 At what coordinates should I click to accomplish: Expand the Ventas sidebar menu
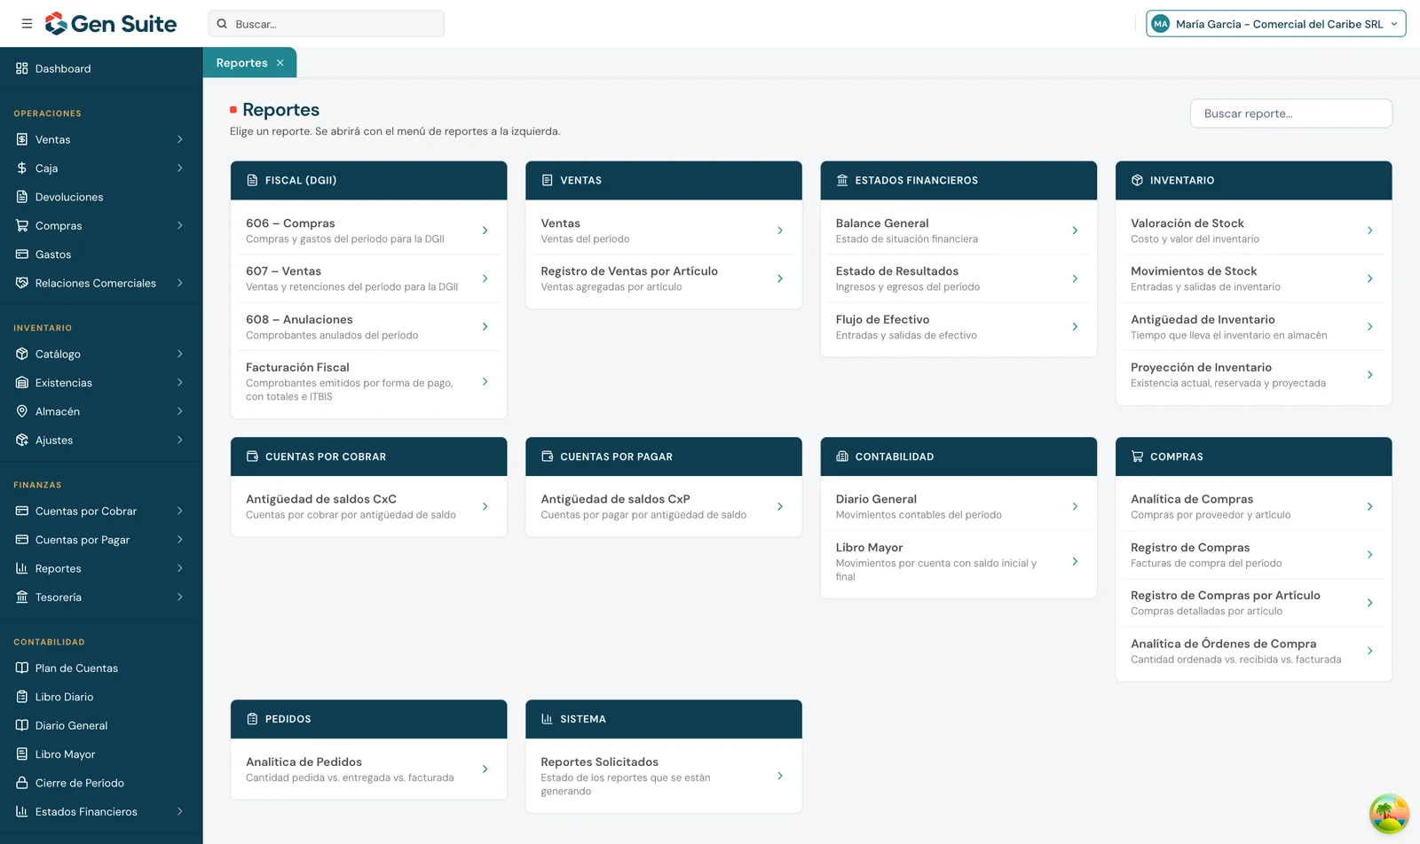pos(101,139)
